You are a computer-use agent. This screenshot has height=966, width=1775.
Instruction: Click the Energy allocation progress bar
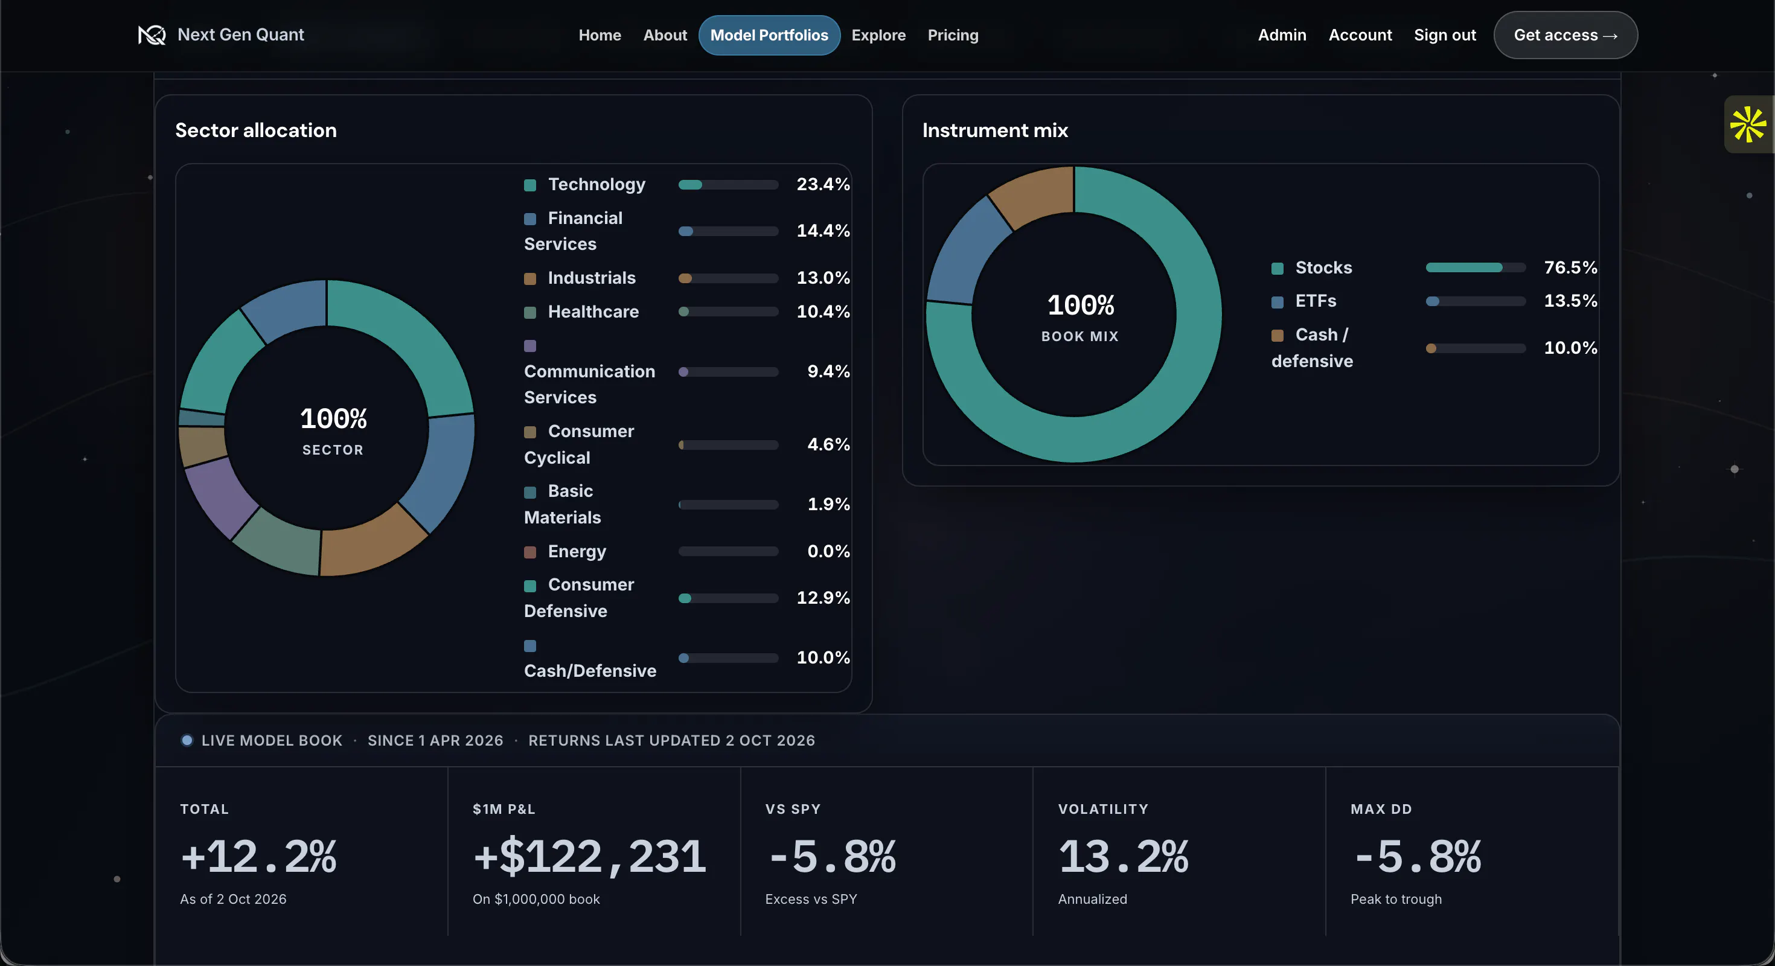(728, 551)
